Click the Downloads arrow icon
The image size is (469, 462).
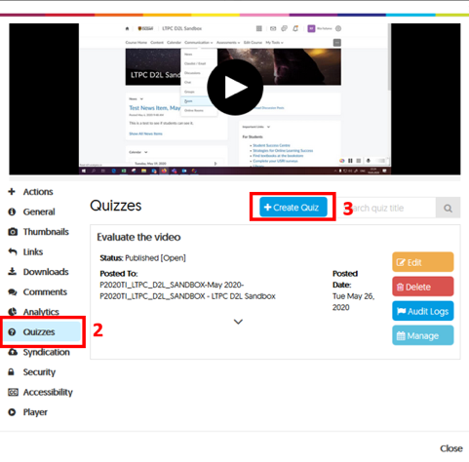point(12,272)
